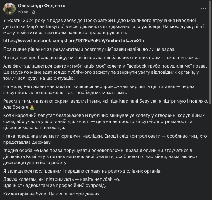Open the author name Олександр Федієнко
Screen dimensions: 212x200
point(42,6)
